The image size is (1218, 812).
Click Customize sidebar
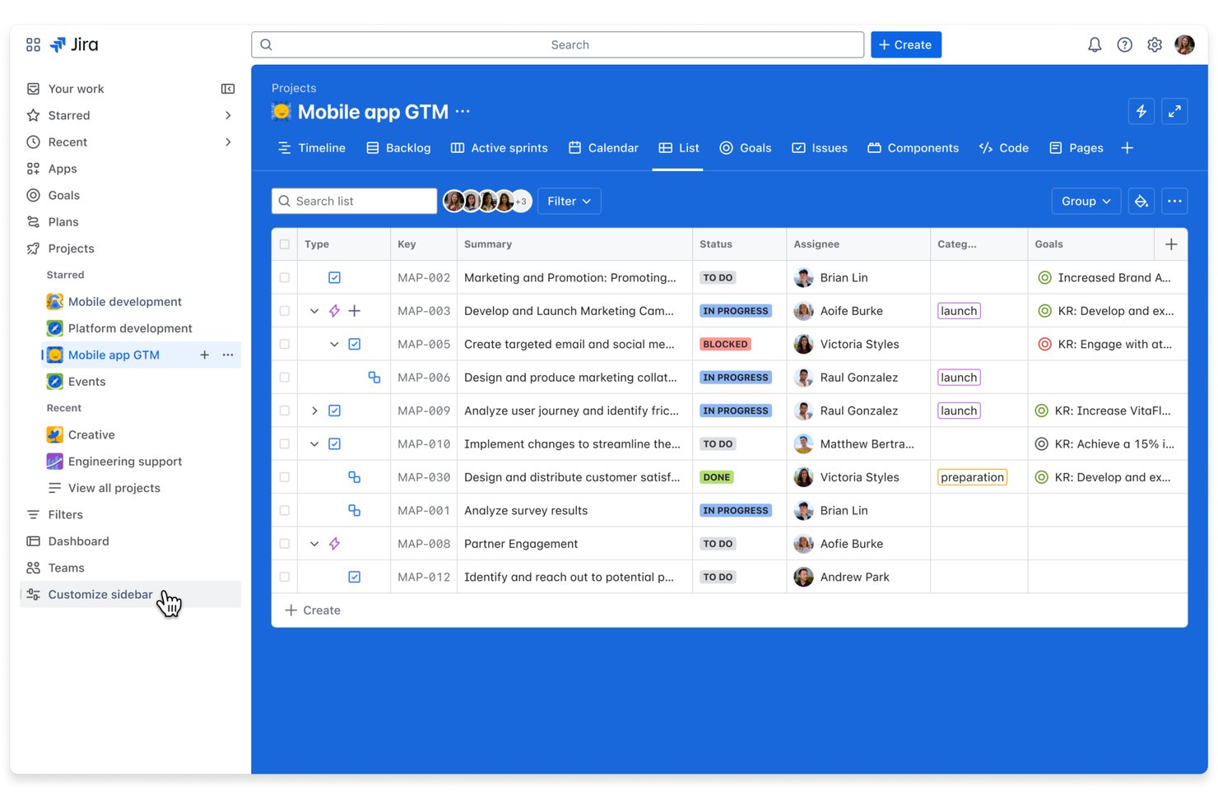pyautogui.click(x=130, y=595)
